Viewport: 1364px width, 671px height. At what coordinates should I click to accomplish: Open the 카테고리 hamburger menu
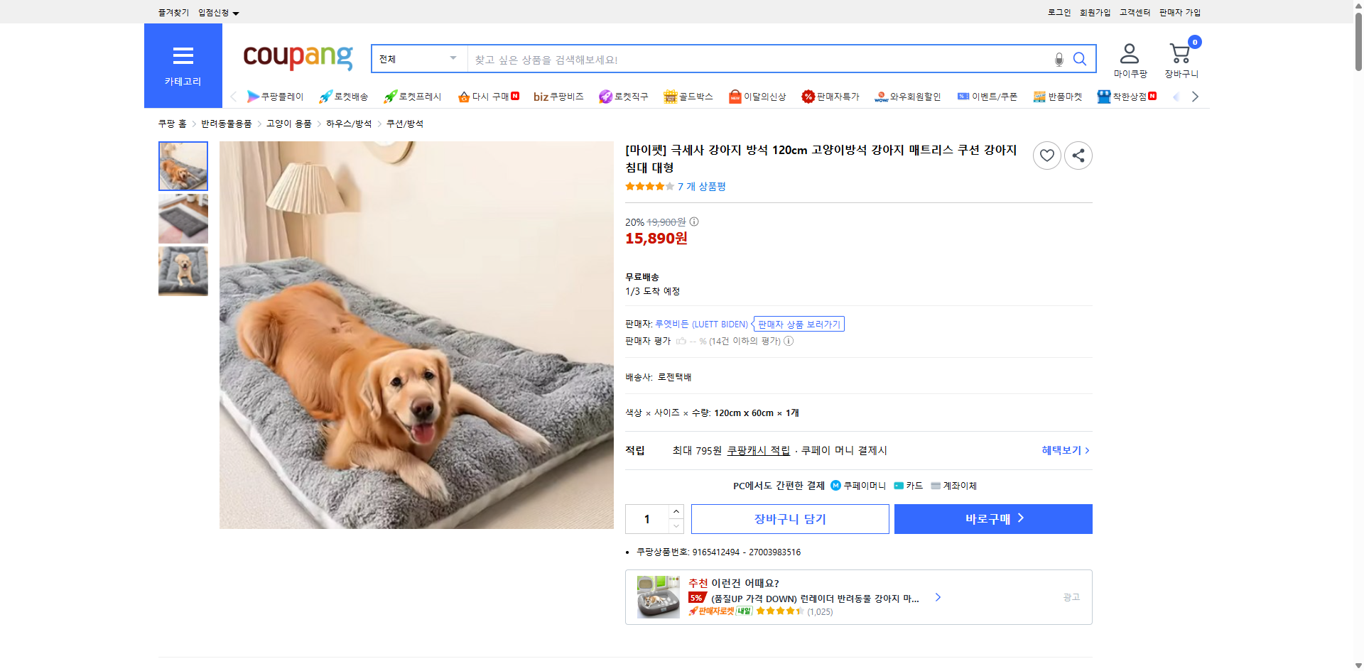pyautogui.click(x=183, y=57)
